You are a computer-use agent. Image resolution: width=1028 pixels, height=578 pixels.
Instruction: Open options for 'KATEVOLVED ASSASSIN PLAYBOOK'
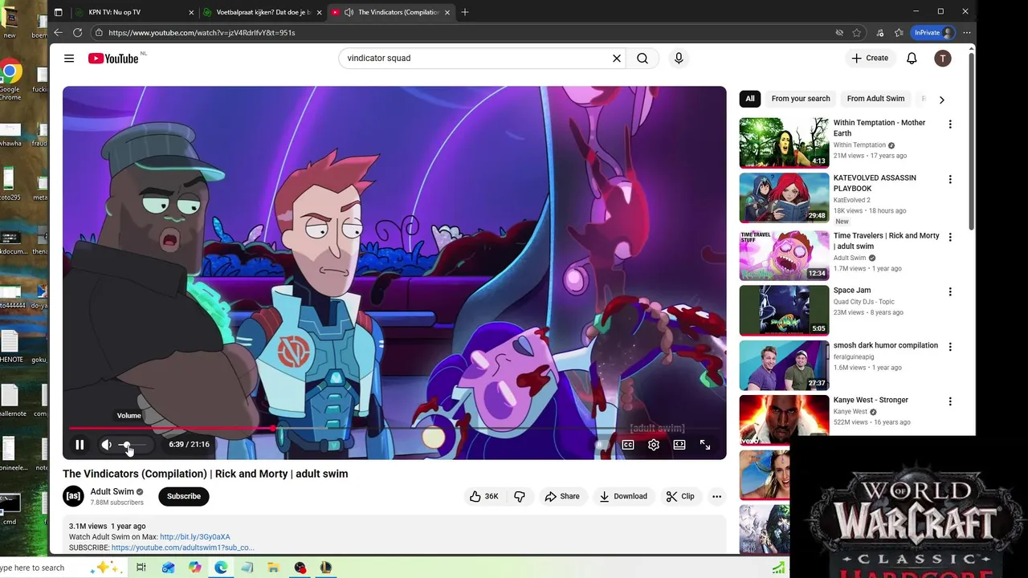[950, 180]
